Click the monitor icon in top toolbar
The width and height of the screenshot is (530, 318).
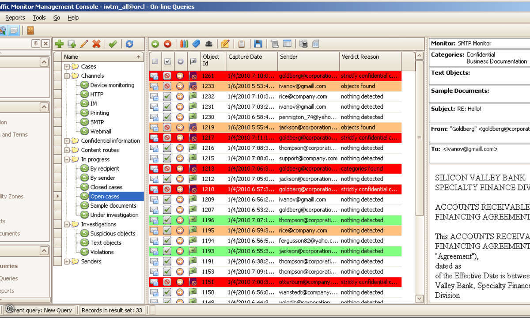point(14,30)
